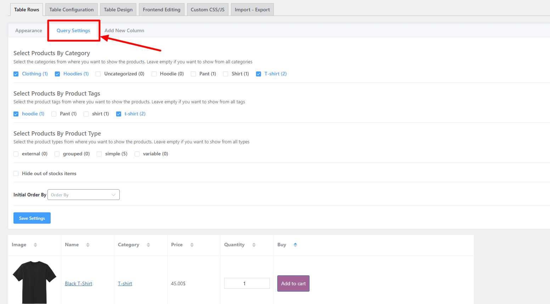Open the Custom CSS/JS tab
Screen dimensions: 550x304
pyautogui.click(x=208, y=10)
